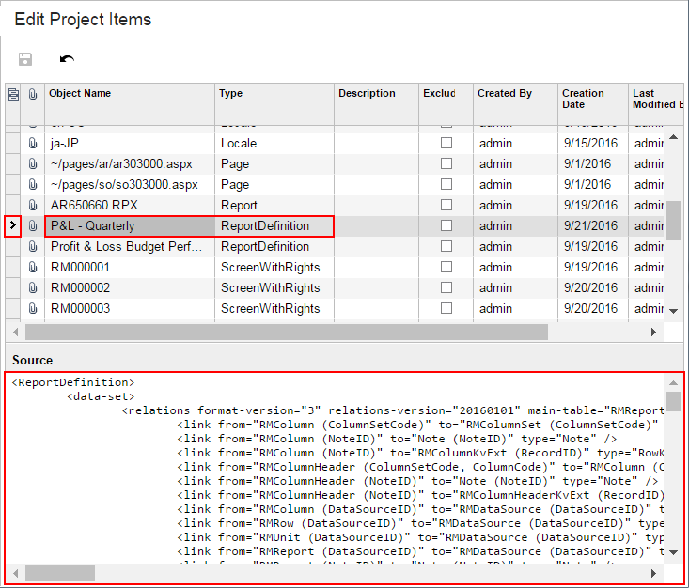Click the attachment paperclip icon in column header
Image resolution: width=689 pixels, height=588 pixels.
(33, 94)
